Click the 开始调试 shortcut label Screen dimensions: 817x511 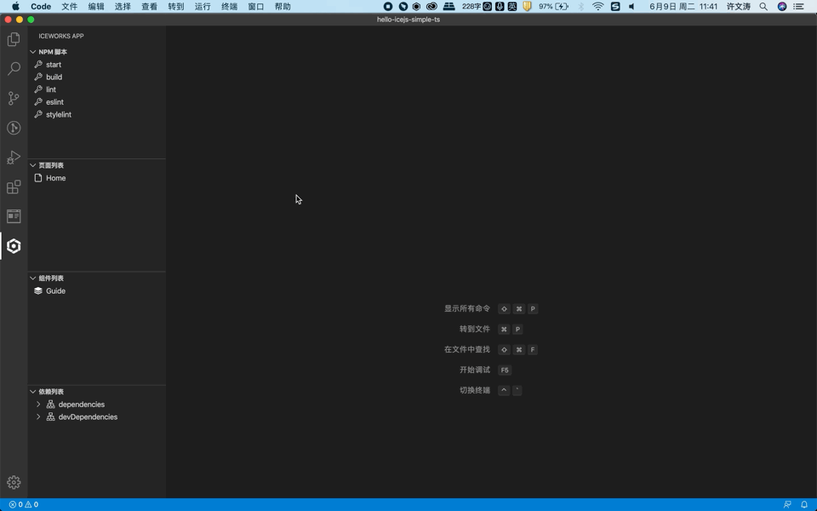tap(475, 369)
